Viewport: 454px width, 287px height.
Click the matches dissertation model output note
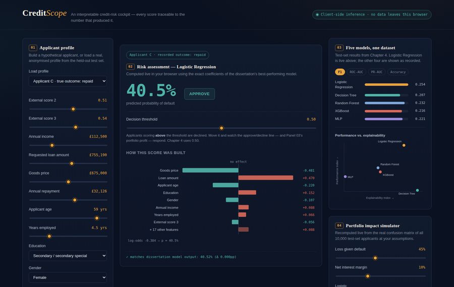pyautogui.click(x=181, y=257)
